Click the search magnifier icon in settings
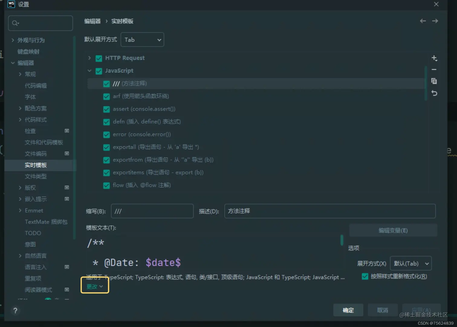The width and height of the screenshot is (457, 327). point(15,23)
